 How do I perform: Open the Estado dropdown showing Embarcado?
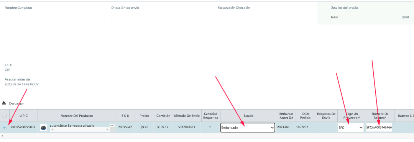tap(248, 127)
